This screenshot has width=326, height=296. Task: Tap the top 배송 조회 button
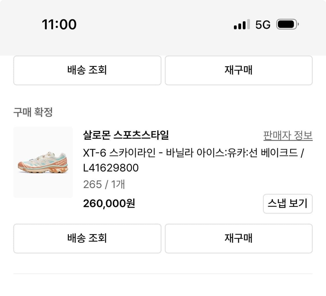(87, 70)
